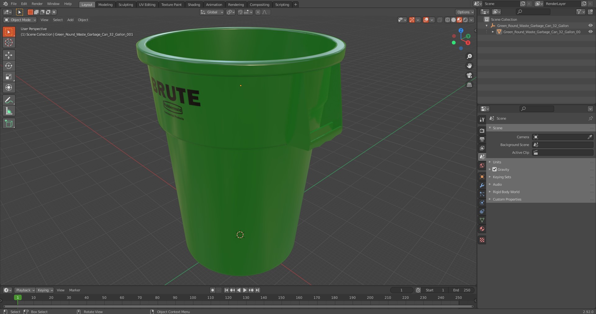Switch to Solid viewport shading
Viewport: 596px width, 314px height.
(x=454, y=20)
